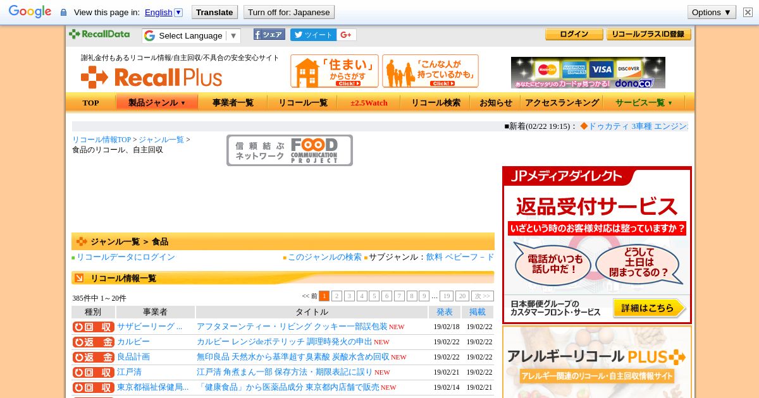Image resolution: width=759 pixels, height=398 pixels.
Task: Click the ログイン button
Action: click(574, 34)
